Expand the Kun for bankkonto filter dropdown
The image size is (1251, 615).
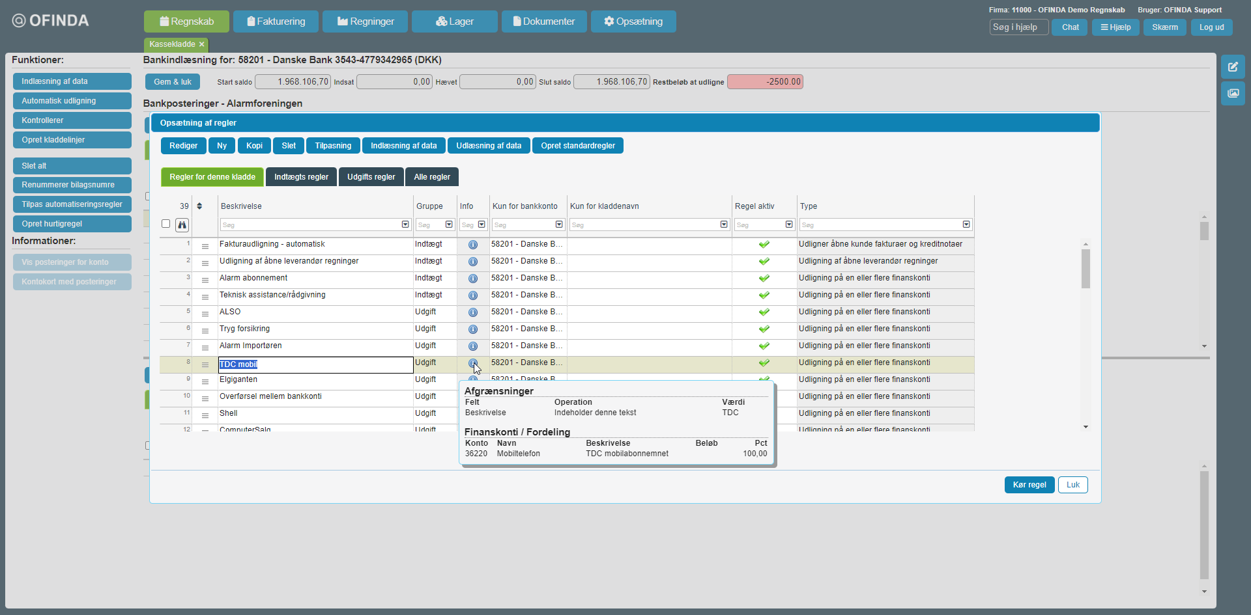(x=559, y=225)
